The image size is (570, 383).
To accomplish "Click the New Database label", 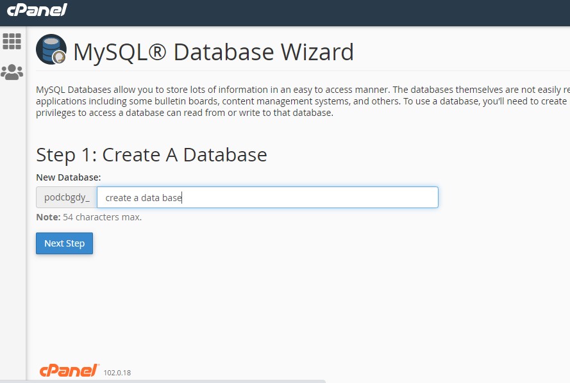I will click(69, 177).
